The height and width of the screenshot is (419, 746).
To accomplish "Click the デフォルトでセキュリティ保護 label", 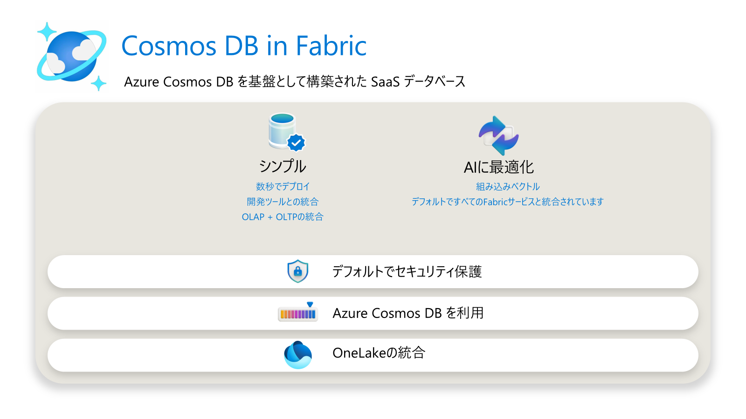I will click(407, 271).
